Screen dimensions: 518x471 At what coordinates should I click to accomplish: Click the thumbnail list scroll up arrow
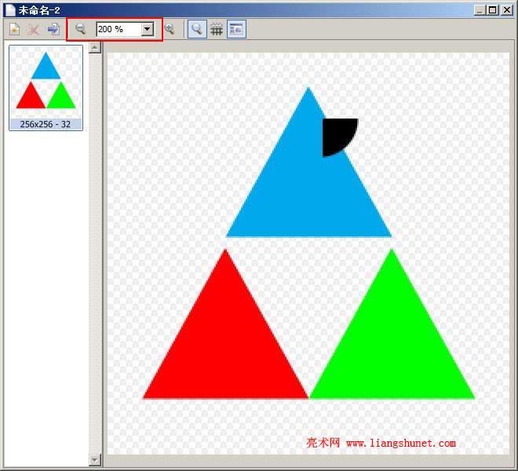(x=95, y=48)
